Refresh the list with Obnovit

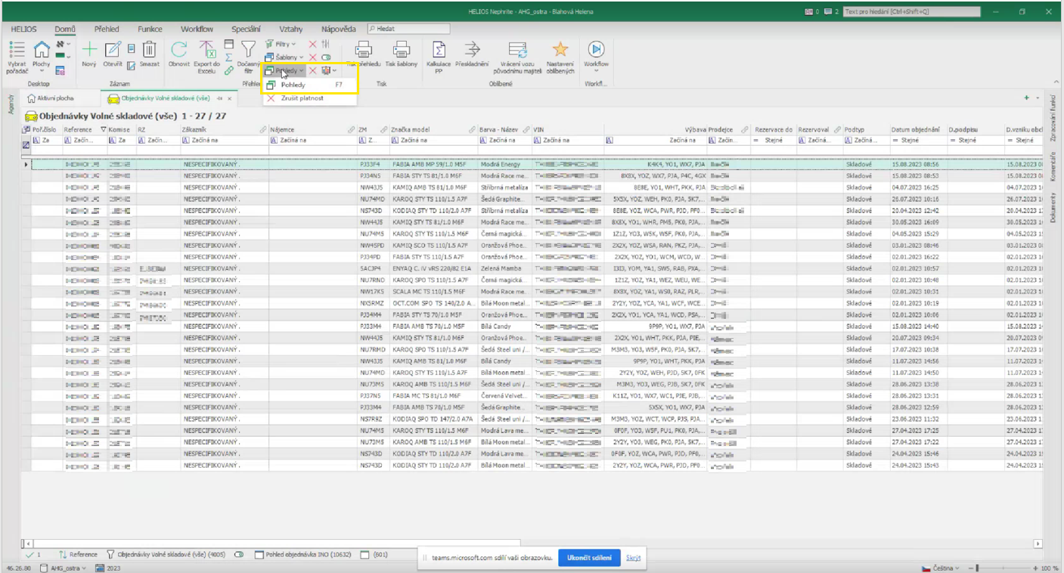coord(179,50)
